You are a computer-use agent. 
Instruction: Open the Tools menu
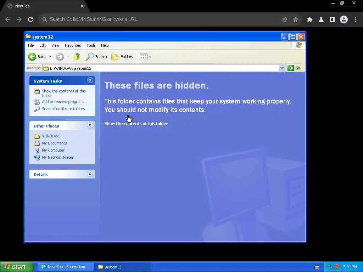91,45
